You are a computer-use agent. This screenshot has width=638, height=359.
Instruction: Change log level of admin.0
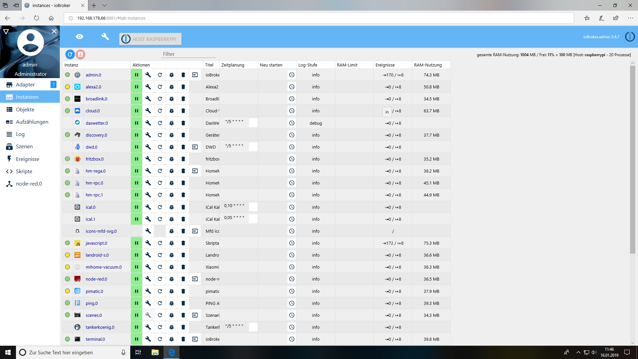pos(316,75)
